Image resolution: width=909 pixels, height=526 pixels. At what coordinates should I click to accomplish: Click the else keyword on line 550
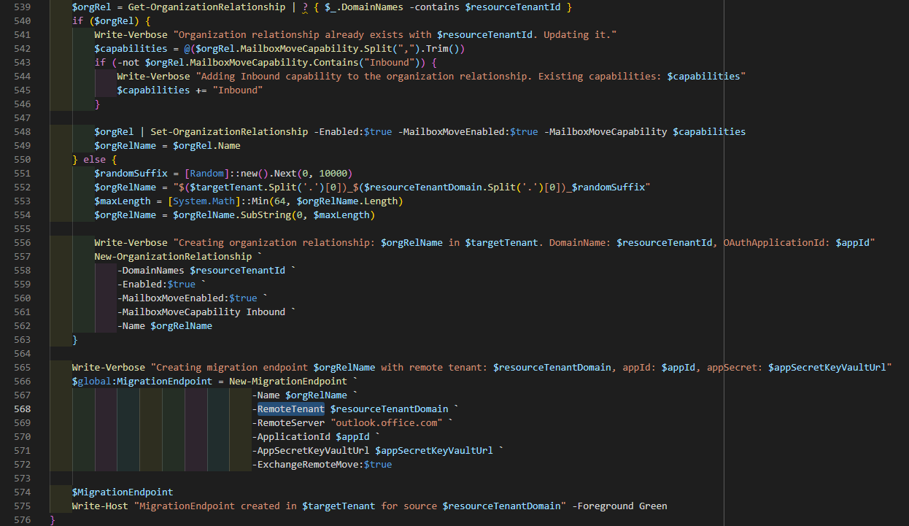click(95, 159)
